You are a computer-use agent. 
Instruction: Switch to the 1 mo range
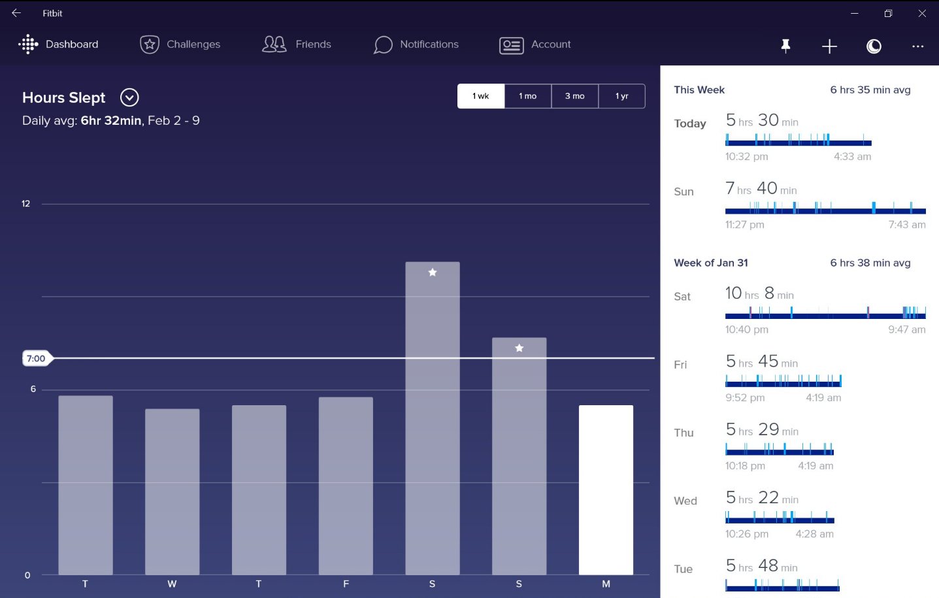click(528, 96)
